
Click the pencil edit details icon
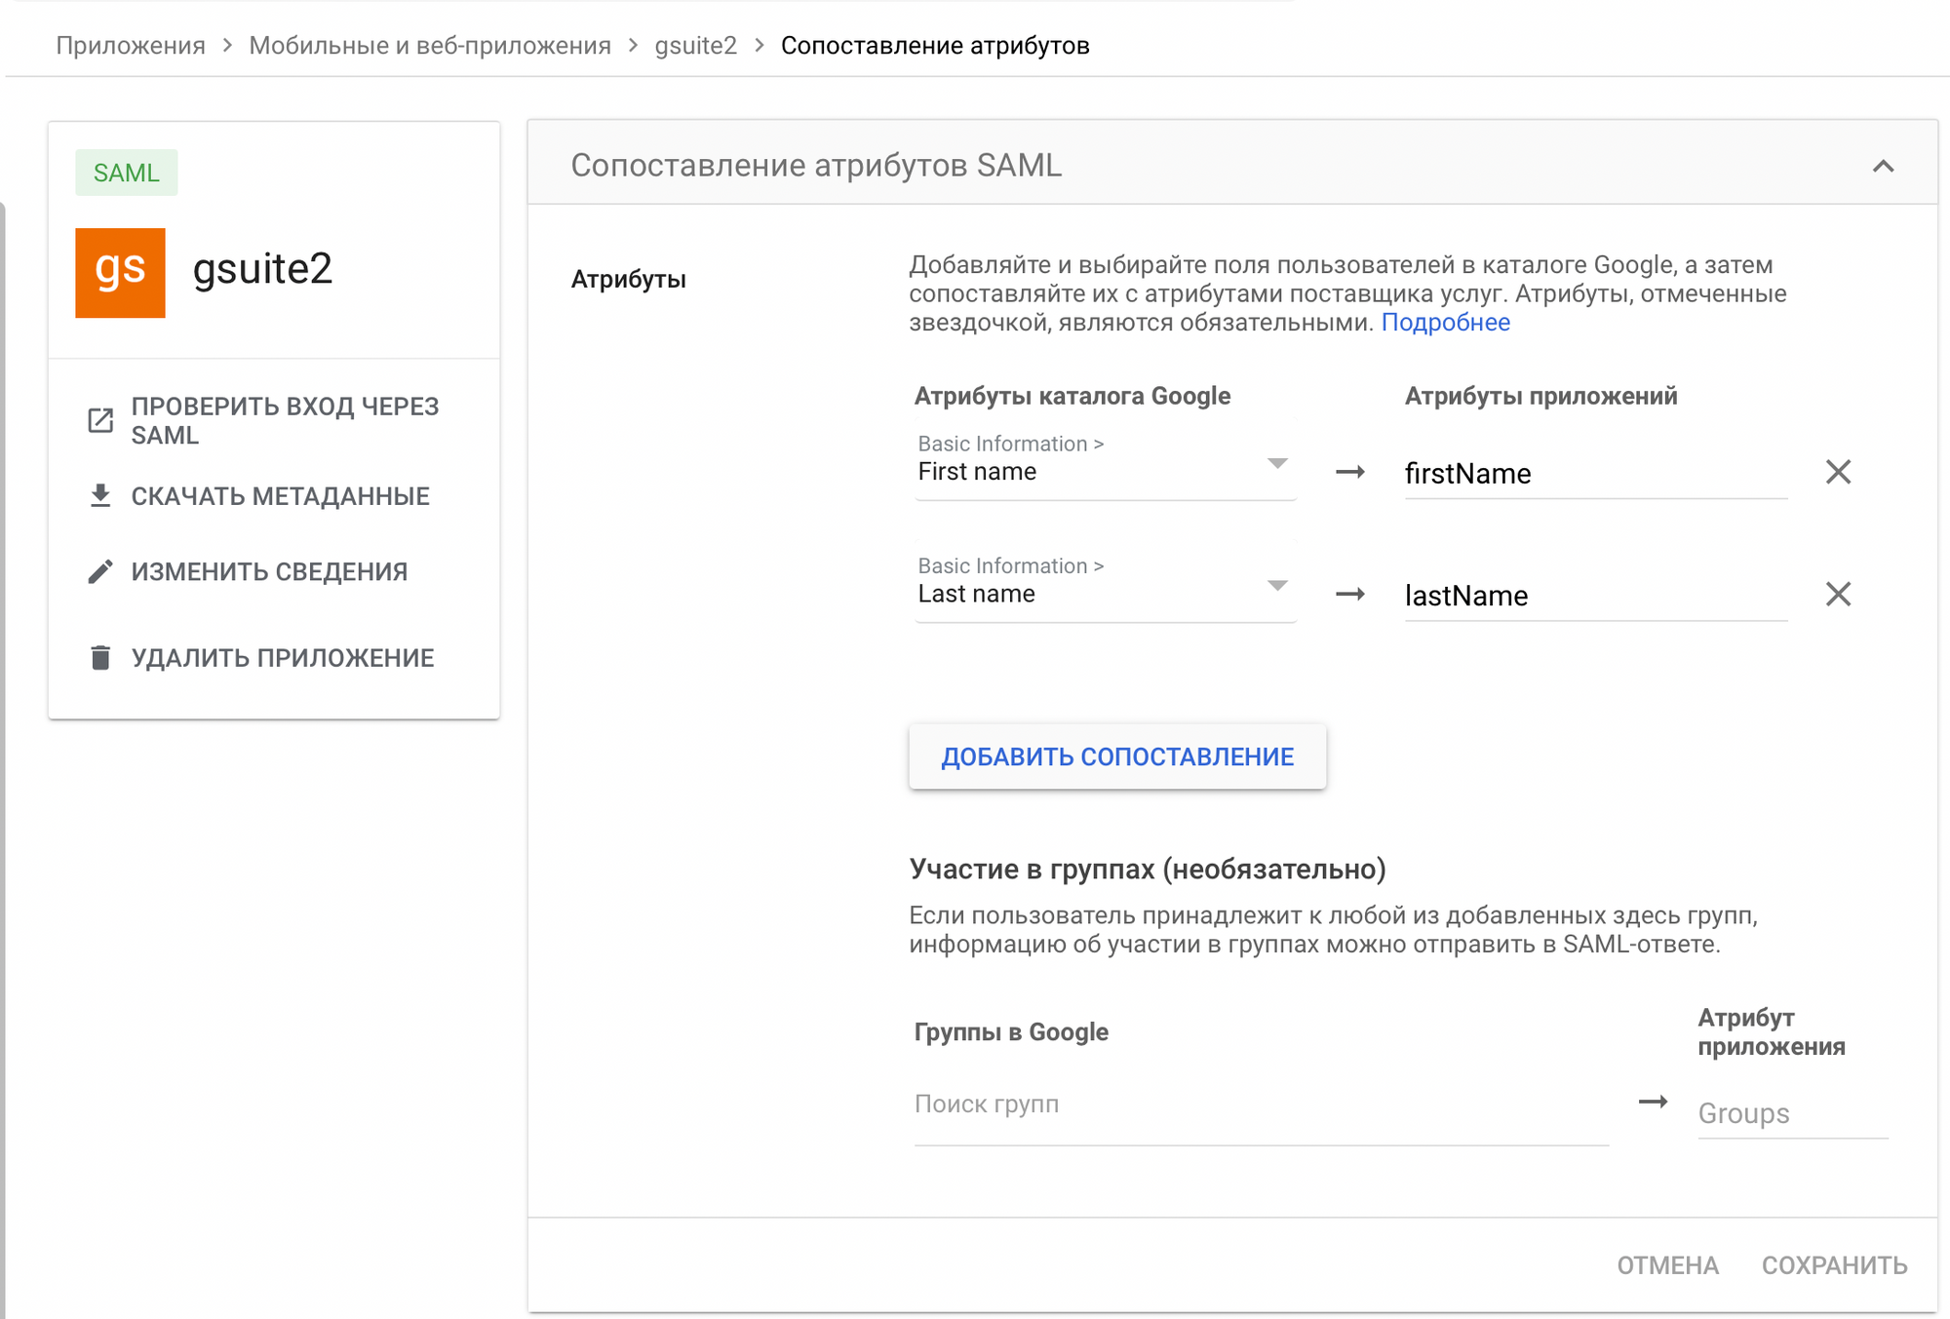tap(100, 571)
